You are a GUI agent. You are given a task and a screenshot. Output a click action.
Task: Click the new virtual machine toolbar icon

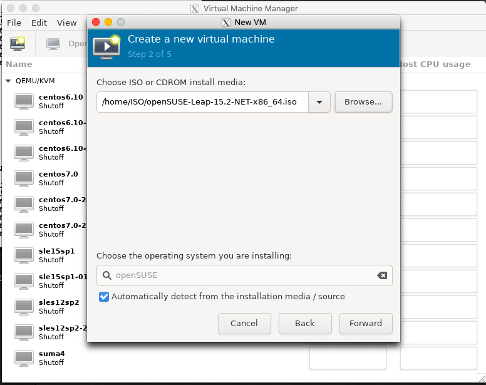point(18,43)
